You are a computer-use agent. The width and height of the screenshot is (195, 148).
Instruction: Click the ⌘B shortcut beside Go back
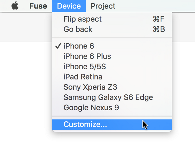[159, 29]
